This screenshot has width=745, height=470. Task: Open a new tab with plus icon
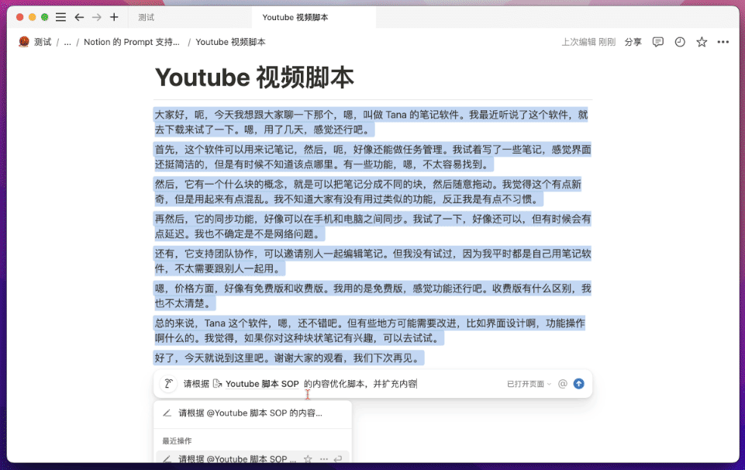tap(114, 17)
